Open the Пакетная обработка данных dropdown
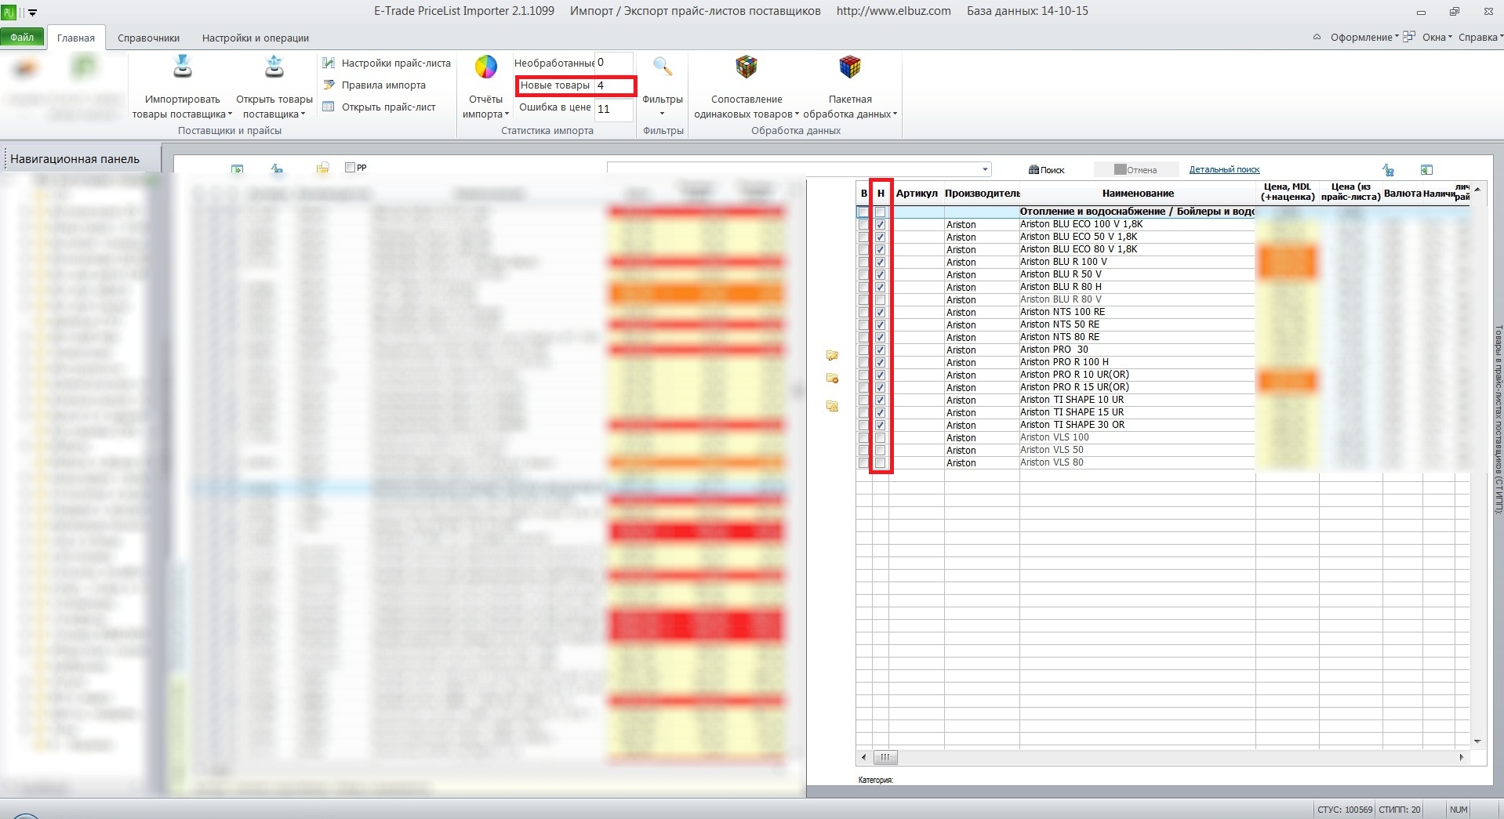1504x819 pixels. pos(850,107)
